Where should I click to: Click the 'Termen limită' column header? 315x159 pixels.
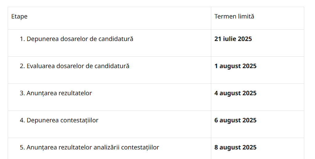[234, 17]
